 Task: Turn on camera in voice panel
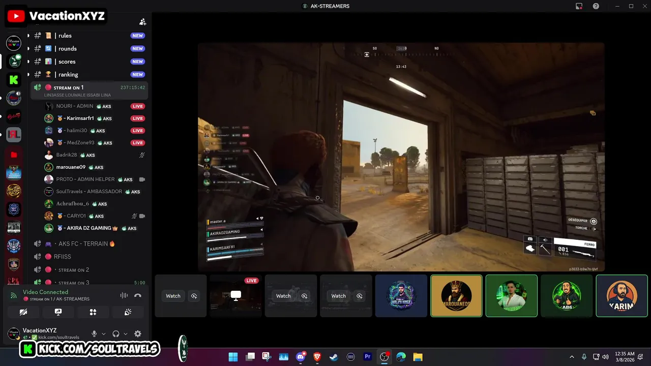point(23,312)
